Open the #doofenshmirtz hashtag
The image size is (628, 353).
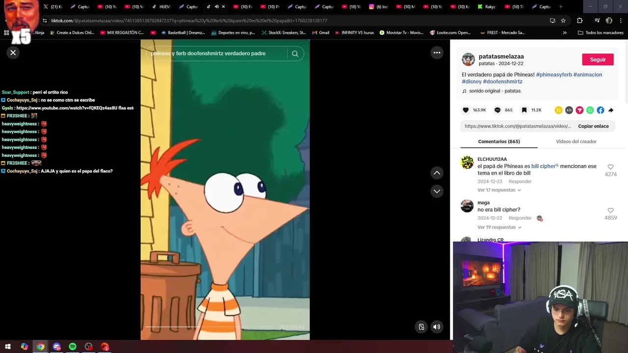[x=502, y=81]
